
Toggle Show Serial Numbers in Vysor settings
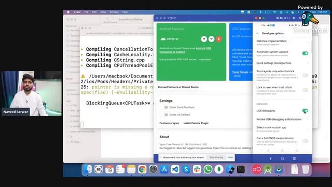point(166,108)
